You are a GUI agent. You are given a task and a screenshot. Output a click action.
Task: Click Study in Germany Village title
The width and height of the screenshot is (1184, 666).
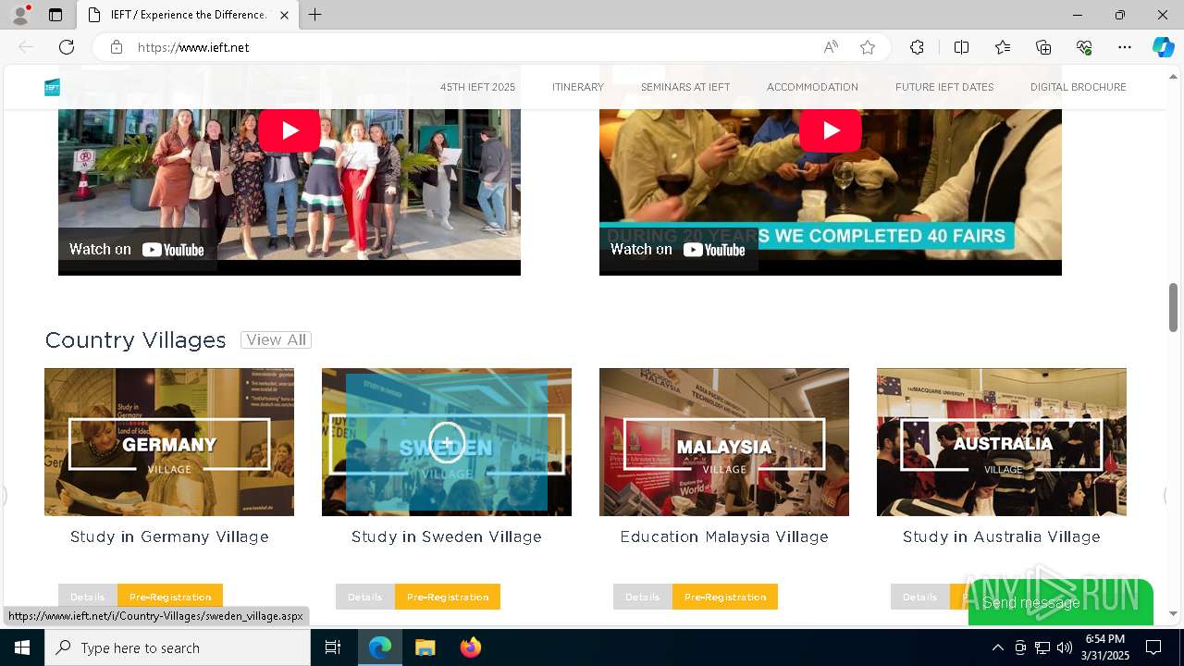tap(169, 536)
